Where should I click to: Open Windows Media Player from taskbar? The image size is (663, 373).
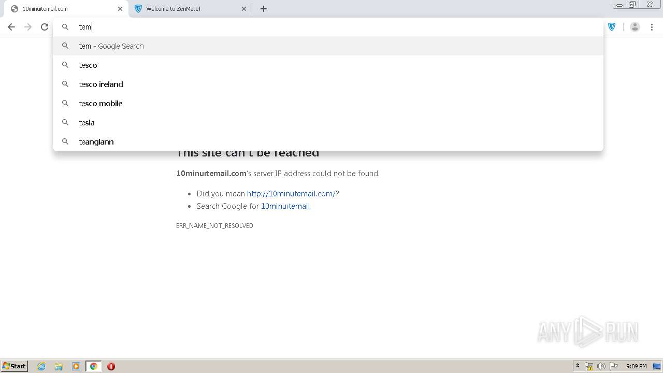click(x=76, y=366)
